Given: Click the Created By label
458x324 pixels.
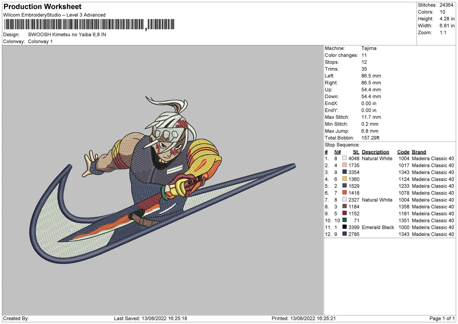Looking at the screenshot, I should click(16, 318).
